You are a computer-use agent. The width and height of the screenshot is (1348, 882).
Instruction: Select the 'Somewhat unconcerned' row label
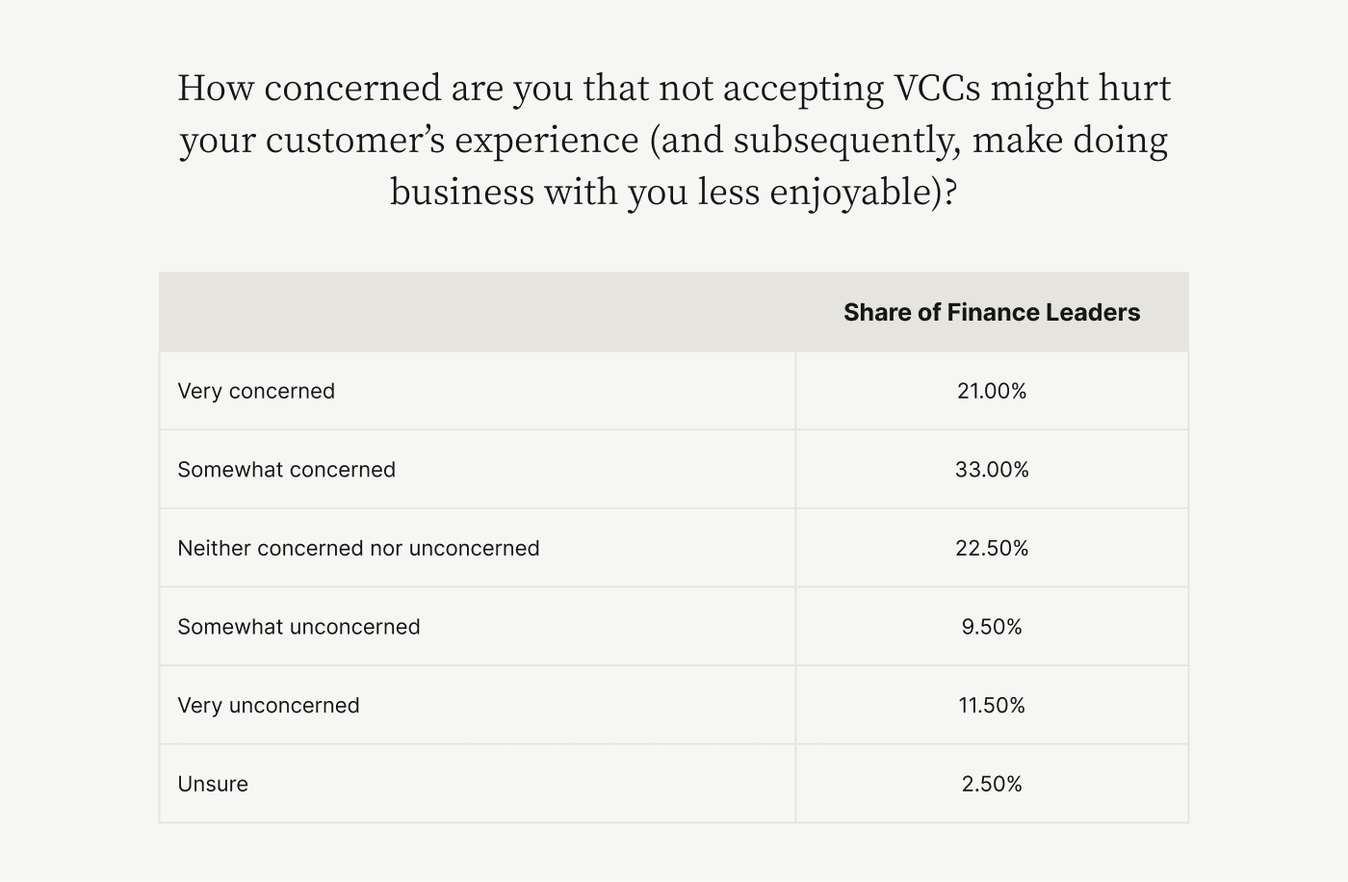(298, 627)
